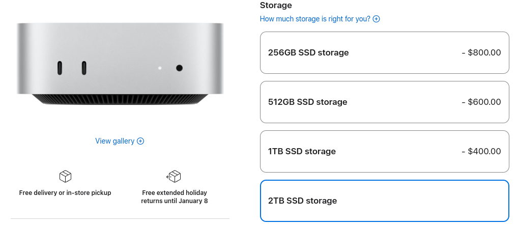Click the headphone jack on Mac mini front

(x=179, y=68)
